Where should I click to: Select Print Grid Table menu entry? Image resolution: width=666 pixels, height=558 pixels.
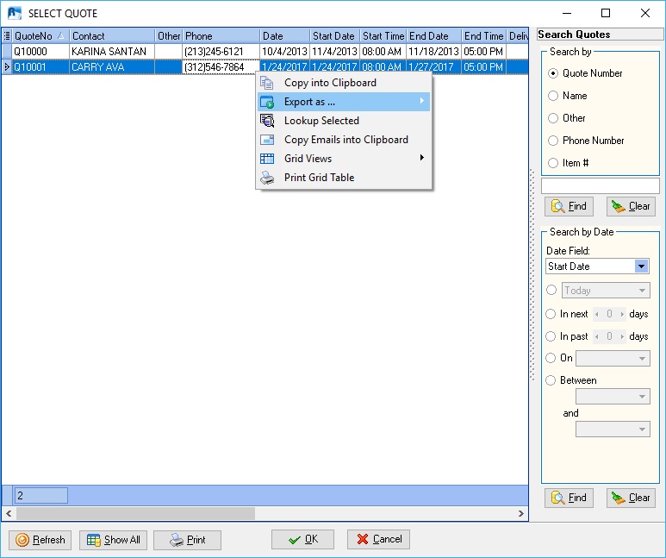click(x=319, y=179)
